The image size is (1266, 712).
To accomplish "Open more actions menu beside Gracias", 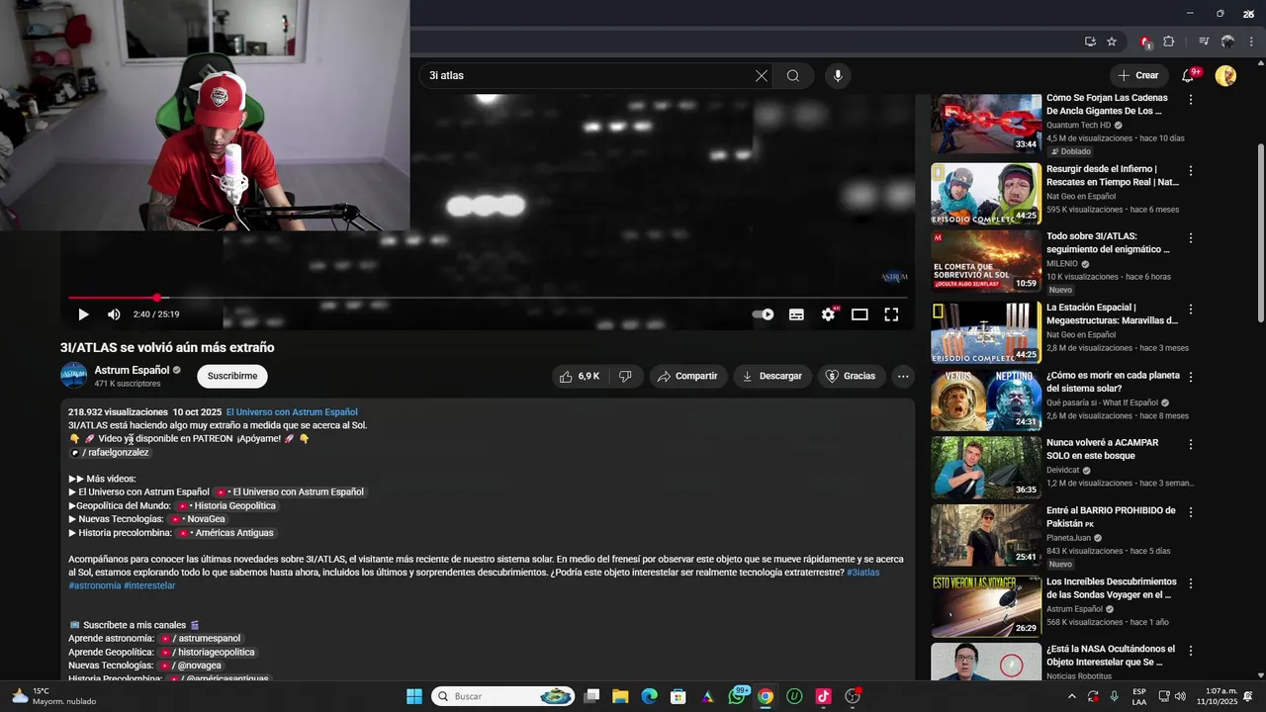I will pos(902,376).
